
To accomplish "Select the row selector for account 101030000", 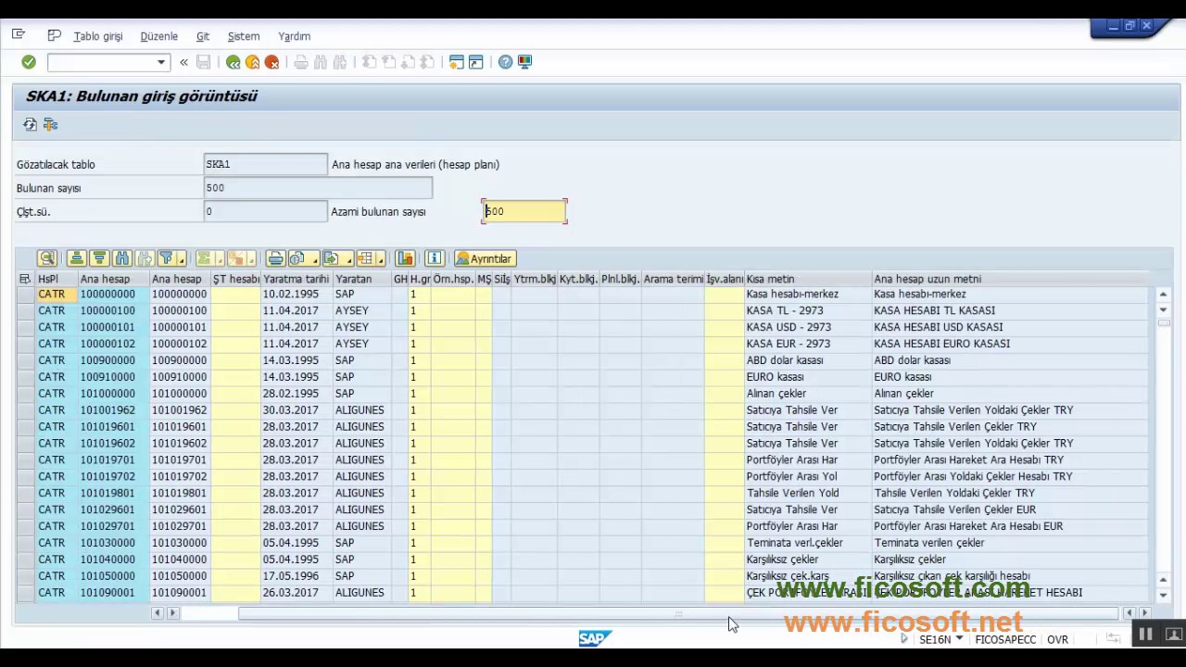I will pos(25,543).
